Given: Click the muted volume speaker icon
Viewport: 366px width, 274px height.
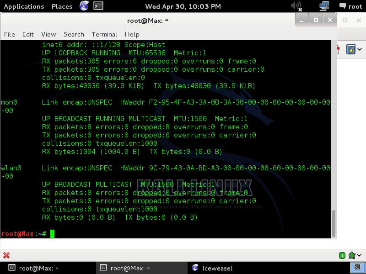Looking at the screenshot, I should [296, 6].
